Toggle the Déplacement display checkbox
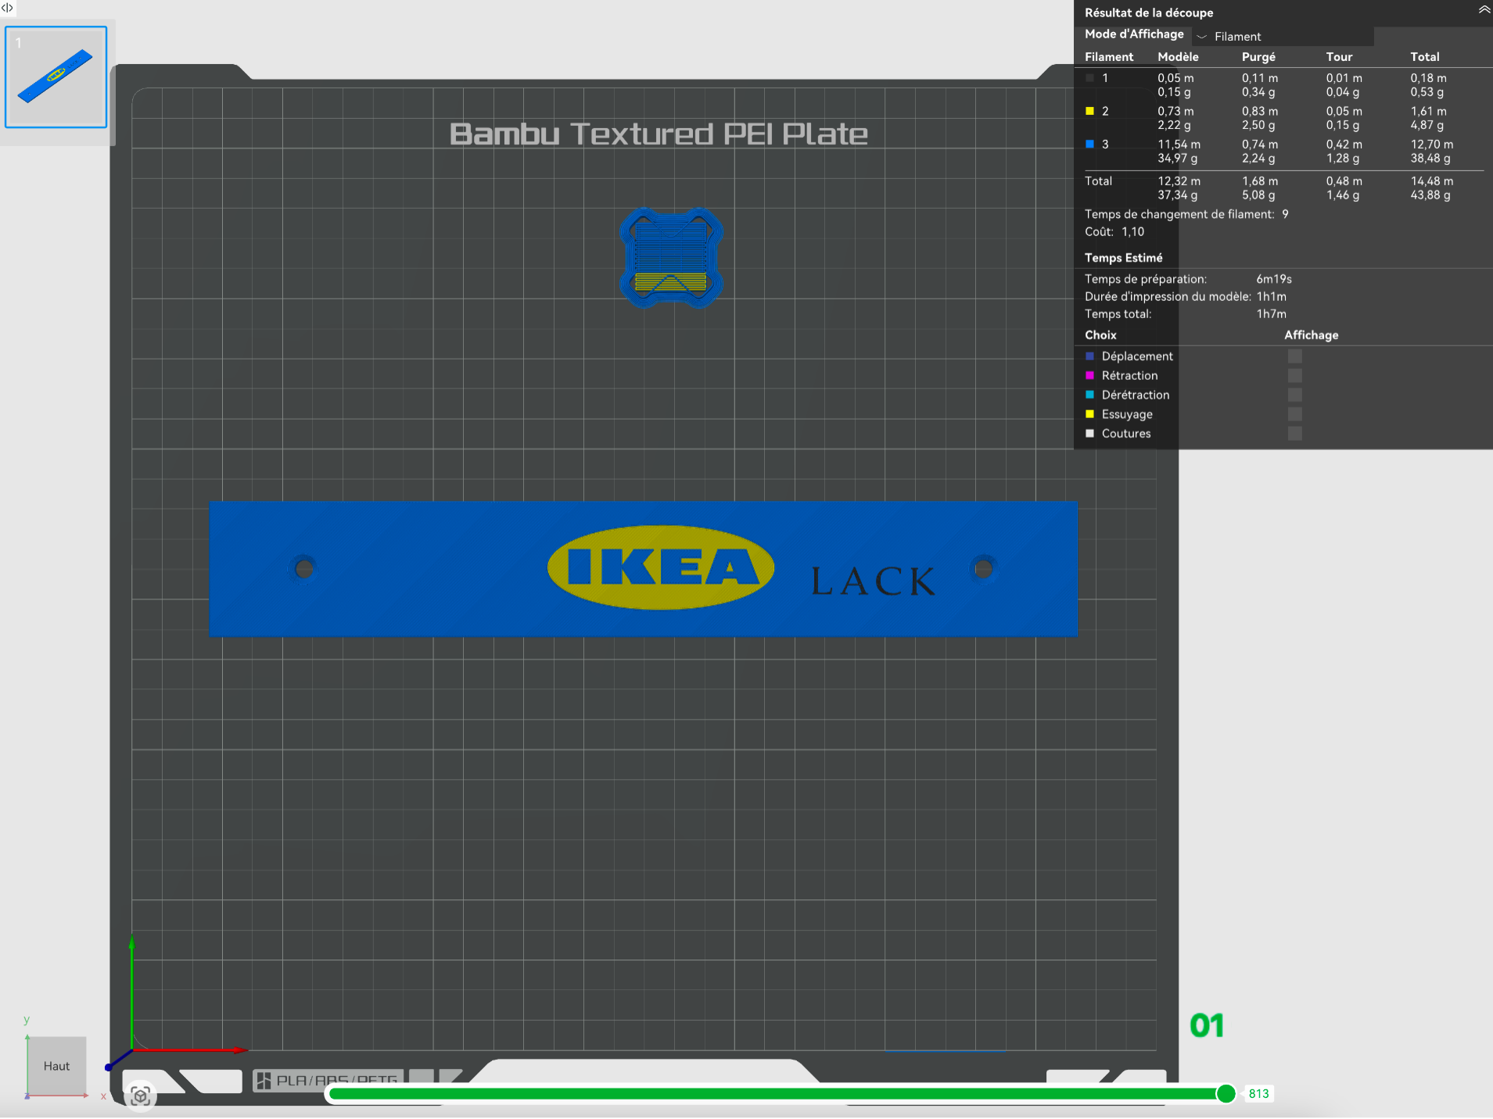1493x1119 pixels. [x=1295, y=356]
